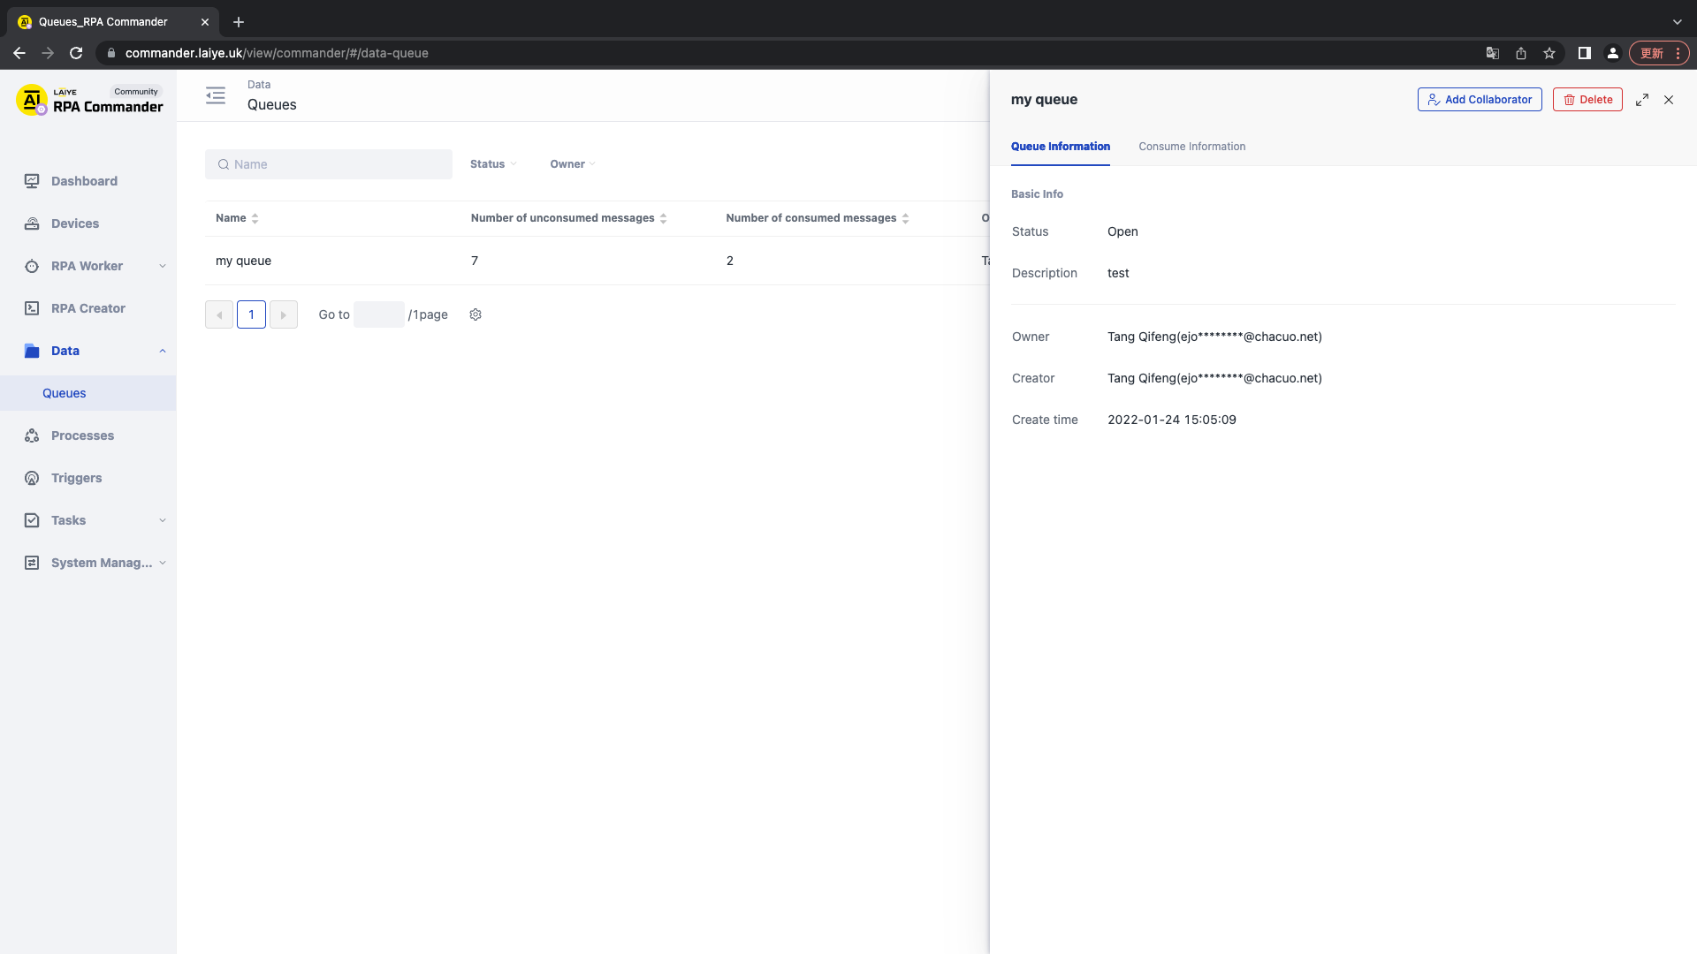
Task: Click the queue settings gear icon
Action: (x=476, y=314)
